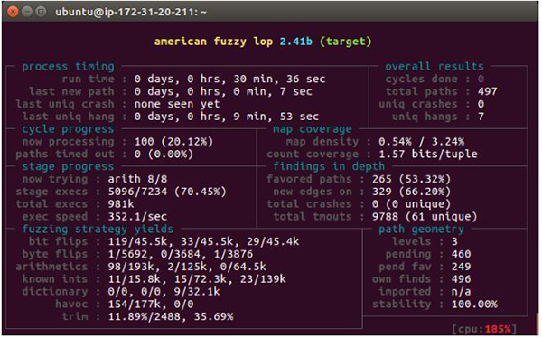Click 'fuzzing strategy yields' section heading
The height and width of the screenshot is (338, 542).
tap(98, 229)
